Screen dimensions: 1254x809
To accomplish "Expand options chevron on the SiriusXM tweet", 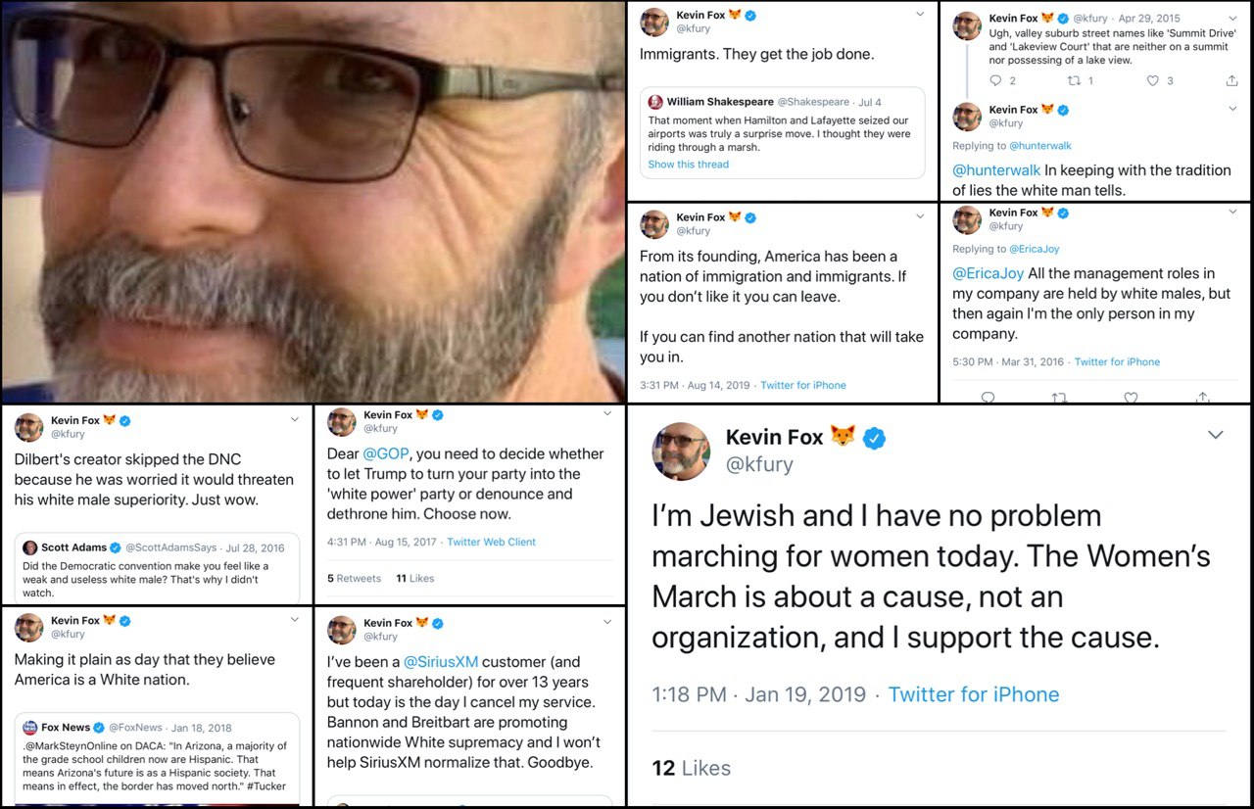I will 607,622.
